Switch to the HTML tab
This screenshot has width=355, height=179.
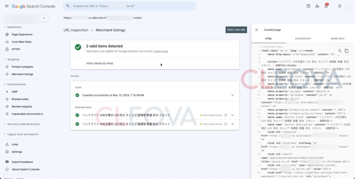click(269, 39)
